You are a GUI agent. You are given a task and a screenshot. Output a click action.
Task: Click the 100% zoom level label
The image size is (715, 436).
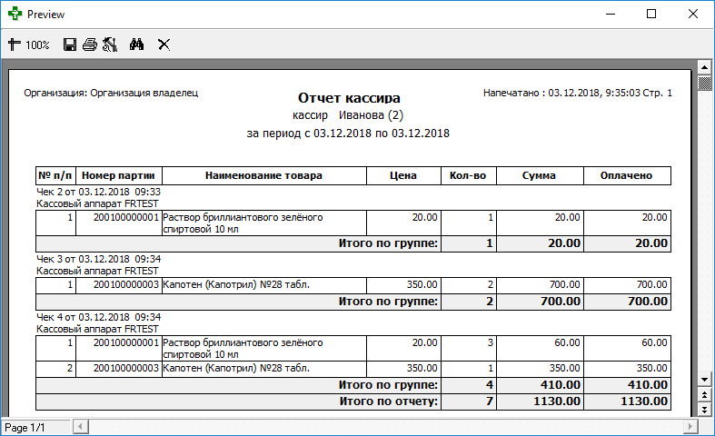click(x=37, y=45)
